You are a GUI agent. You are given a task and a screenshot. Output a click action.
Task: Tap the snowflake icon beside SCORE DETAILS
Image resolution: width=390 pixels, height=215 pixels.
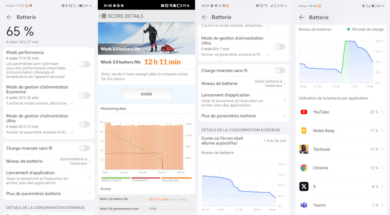click(x=104, y=16)
